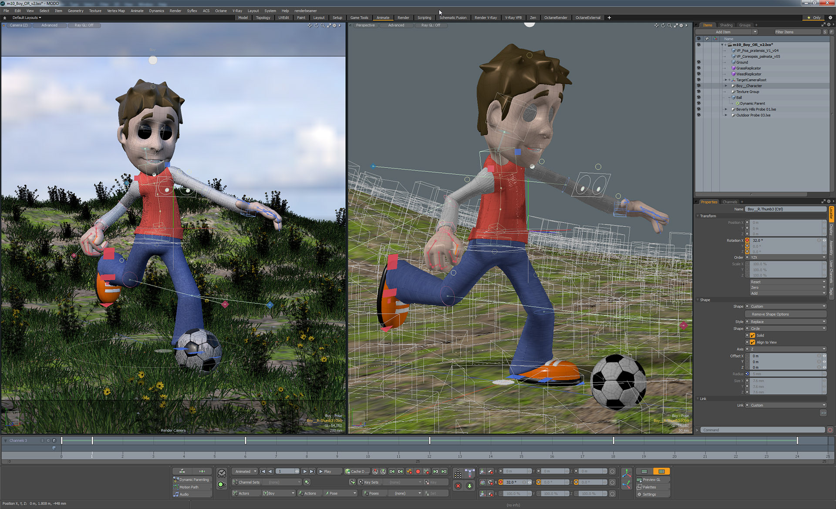836x509 pixels.
Task: Click the Play button in transport controls
Action: (x=325, y=471)
